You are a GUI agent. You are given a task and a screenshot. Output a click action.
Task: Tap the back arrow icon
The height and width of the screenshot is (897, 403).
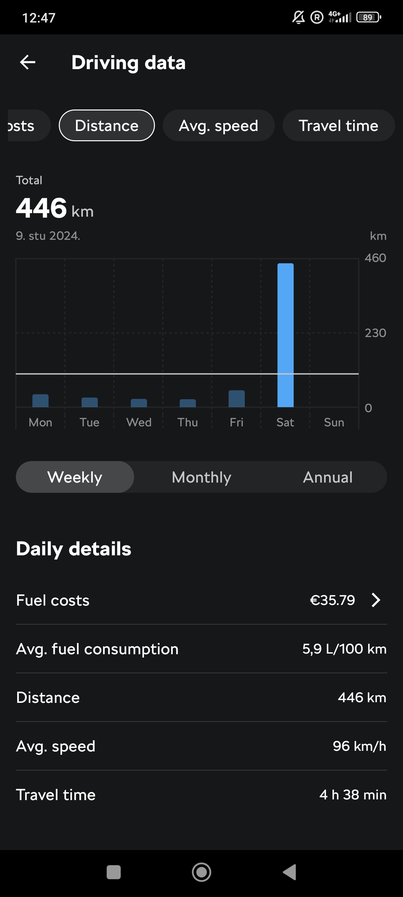27,63
